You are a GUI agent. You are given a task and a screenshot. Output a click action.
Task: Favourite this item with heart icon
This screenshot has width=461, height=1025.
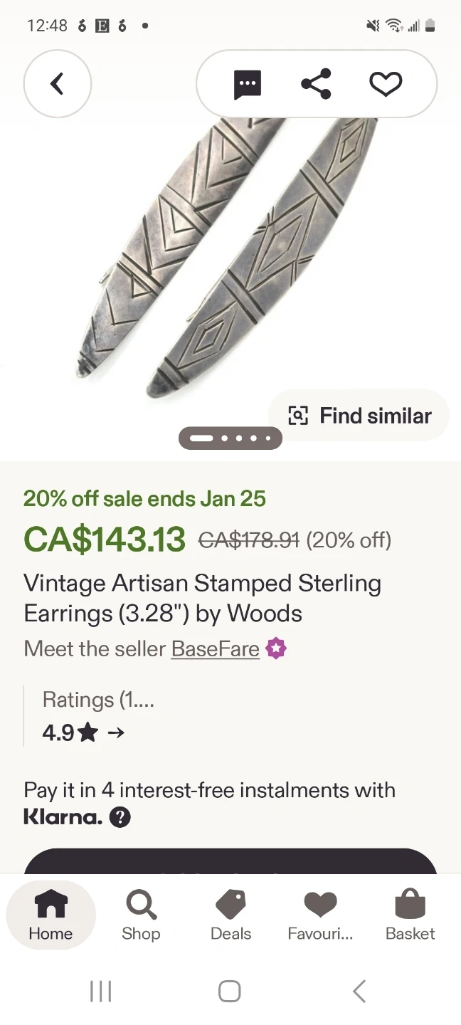(386, 84)
